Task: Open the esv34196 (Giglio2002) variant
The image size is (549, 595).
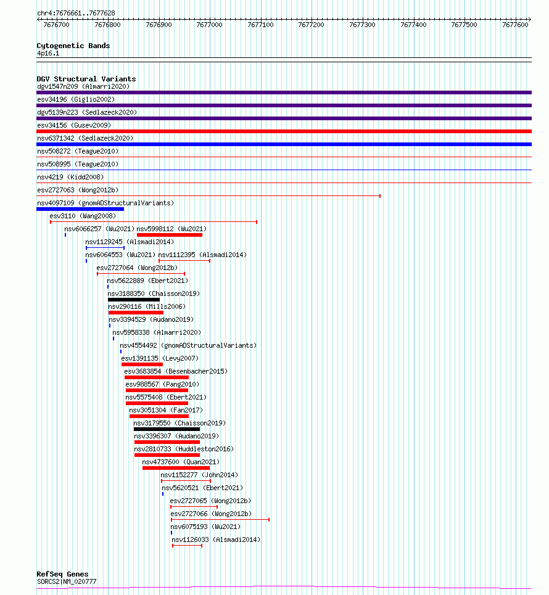Action: point(75,99)
